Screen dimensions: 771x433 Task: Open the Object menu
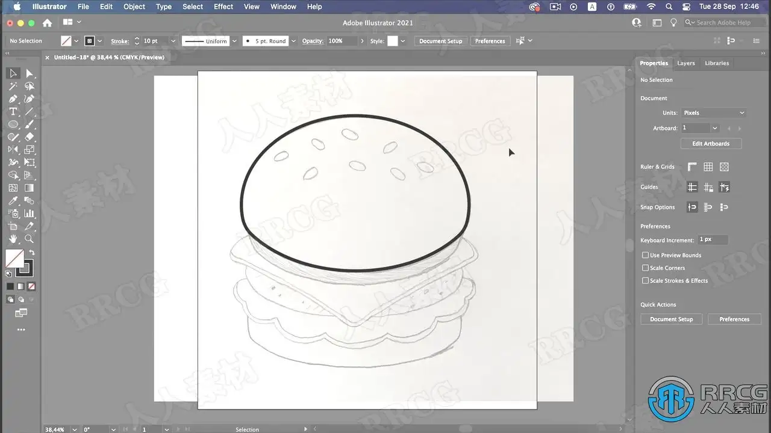134,7
